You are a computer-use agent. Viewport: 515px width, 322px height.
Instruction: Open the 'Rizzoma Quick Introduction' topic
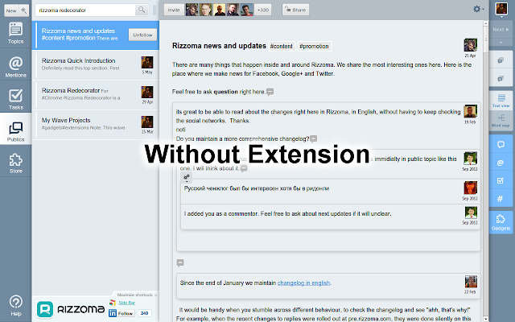[97, 64]
